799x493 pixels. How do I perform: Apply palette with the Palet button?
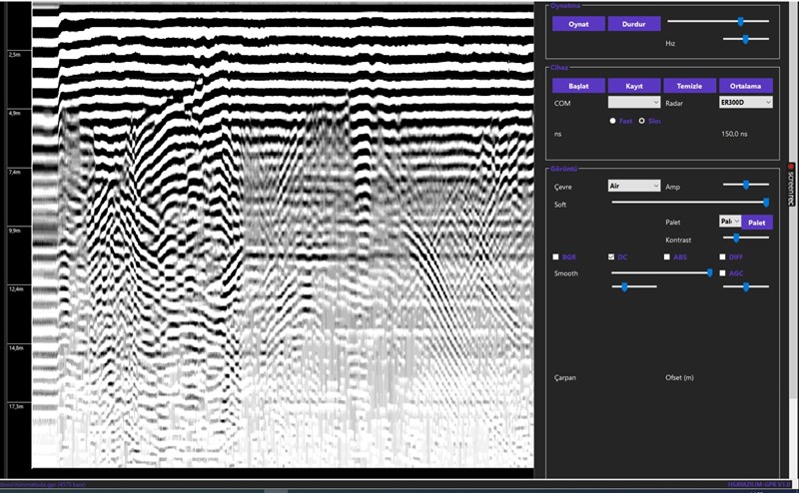click(757, 222)
